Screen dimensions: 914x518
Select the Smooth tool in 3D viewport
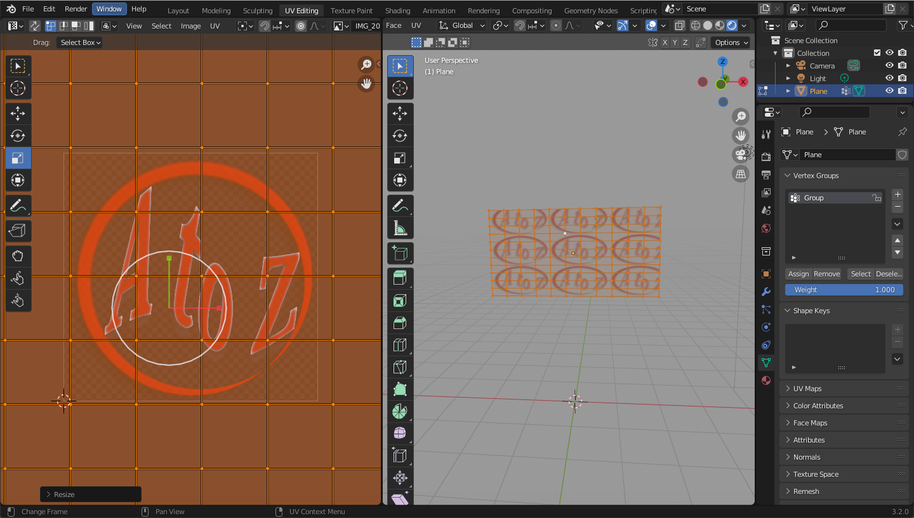(400, 434)
